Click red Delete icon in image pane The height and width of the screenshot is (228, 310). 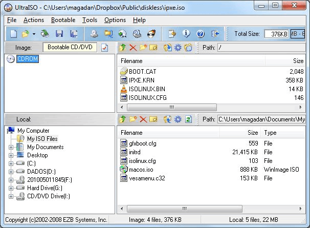click(x=133, y=48)
